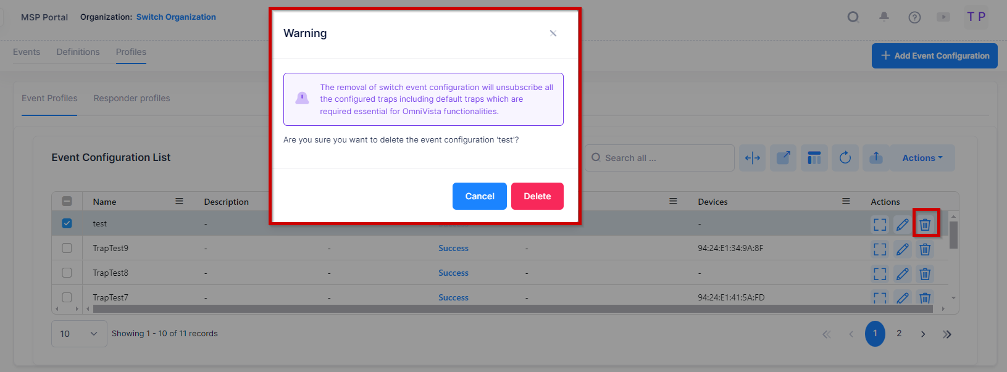1007x372 pixels.
Task: Refresh the Event Configuration List
Action: [845, 158]
